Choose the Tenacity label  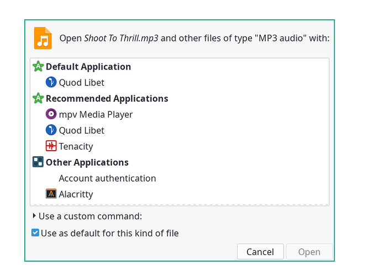[76, 147]
